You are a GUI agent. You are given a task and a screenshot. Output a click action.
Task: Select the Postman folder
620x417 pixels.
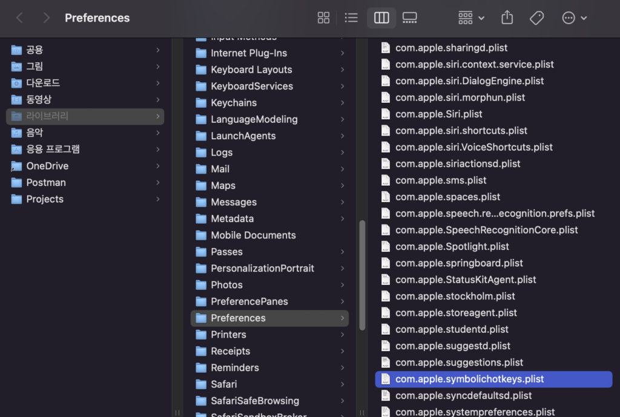[x=46, y=183]
